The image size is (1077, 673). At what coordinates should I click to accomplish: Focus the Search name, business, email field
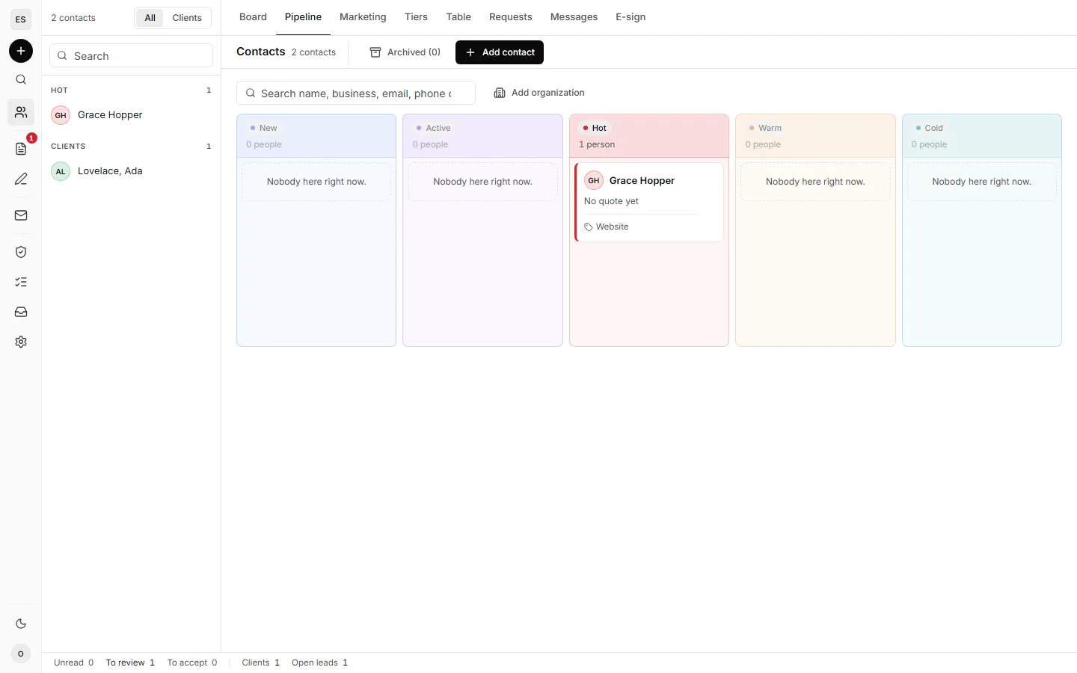coord(356,93)
